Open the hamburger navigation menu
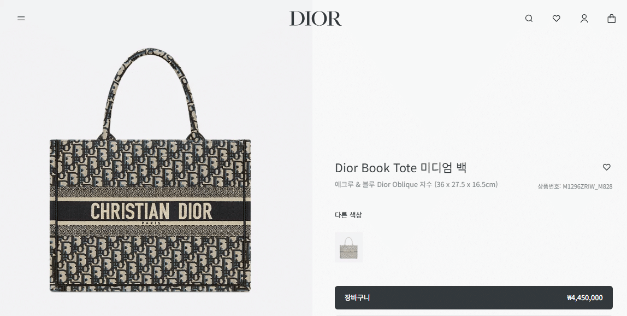The height and width of the screenshot is (316, 627). [x=21, y=19]
